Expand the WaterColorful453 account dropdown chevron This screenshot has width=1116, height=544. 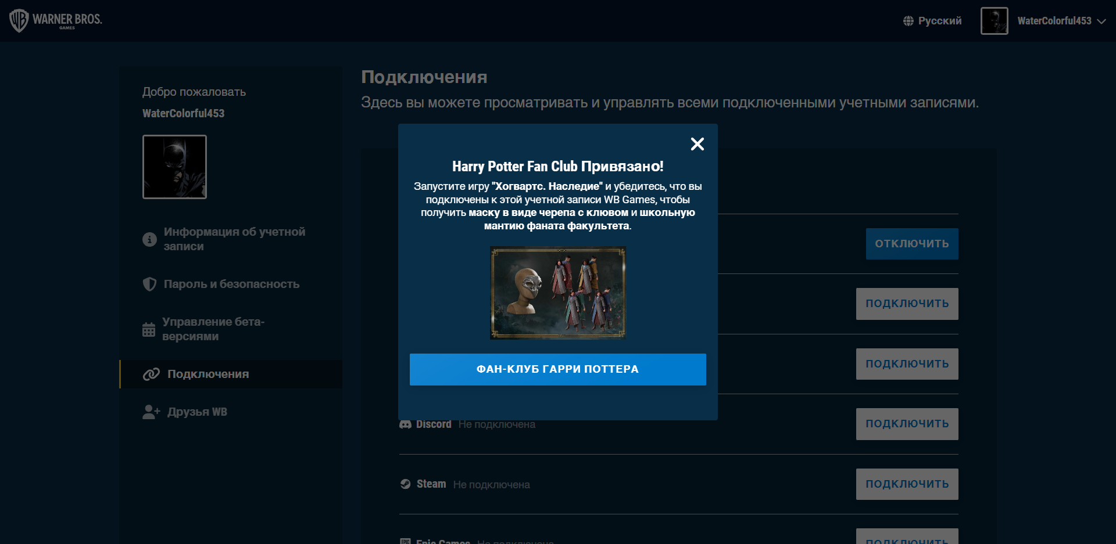tap(1101, 21)
